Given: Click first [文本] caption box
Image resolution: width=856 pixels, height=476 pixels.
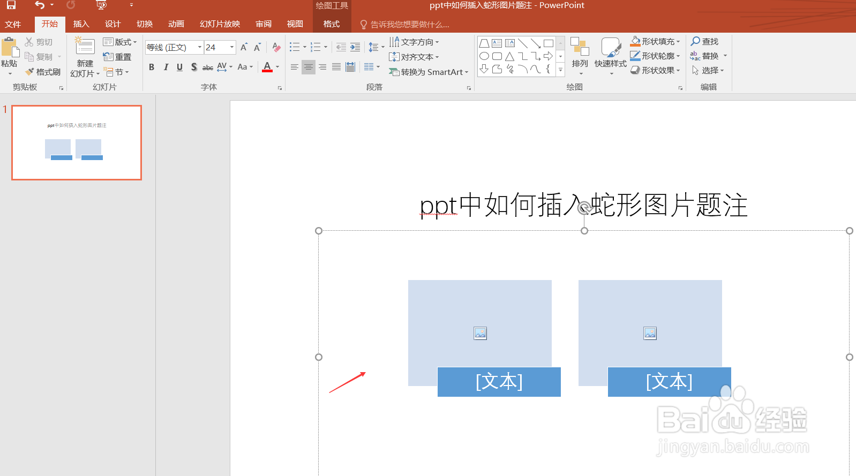Looking at the screenshot, I should pos(499,382).
